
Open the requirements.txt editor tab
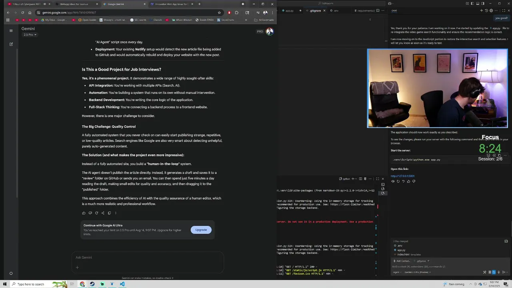click(365, 11)
